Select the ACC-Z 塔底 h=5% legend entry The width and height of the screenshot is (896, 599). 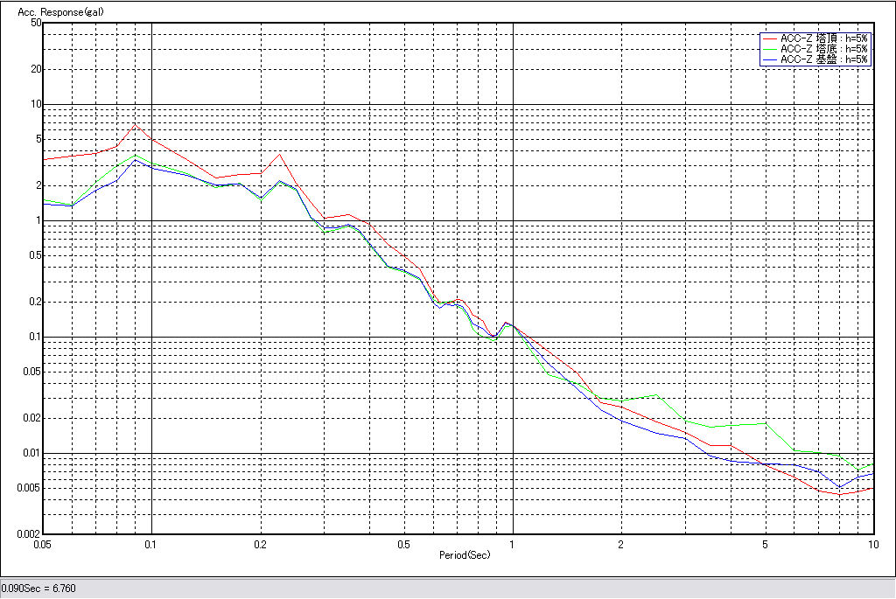(x=823, y=49)
